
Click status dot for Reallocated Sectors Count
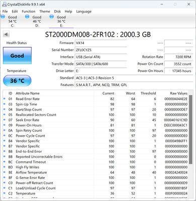tap(5, 115)
